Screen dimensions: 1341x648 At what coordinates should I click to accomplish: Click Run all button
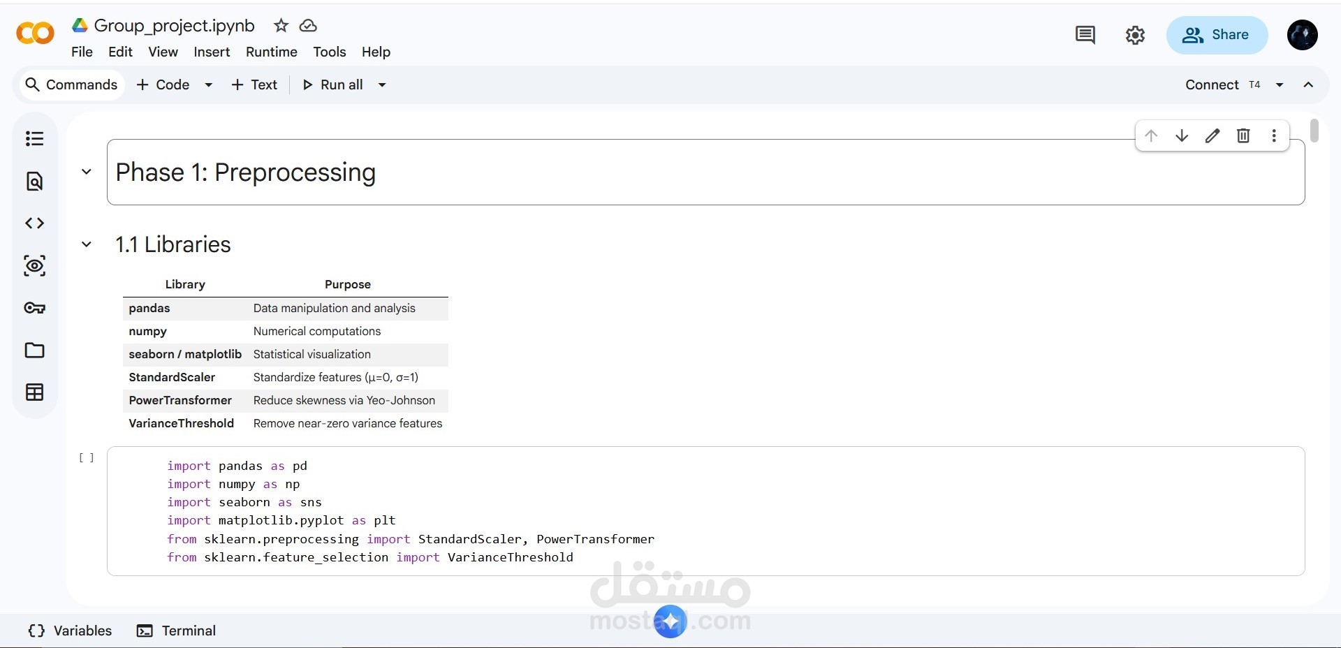[x=332, y=84]
